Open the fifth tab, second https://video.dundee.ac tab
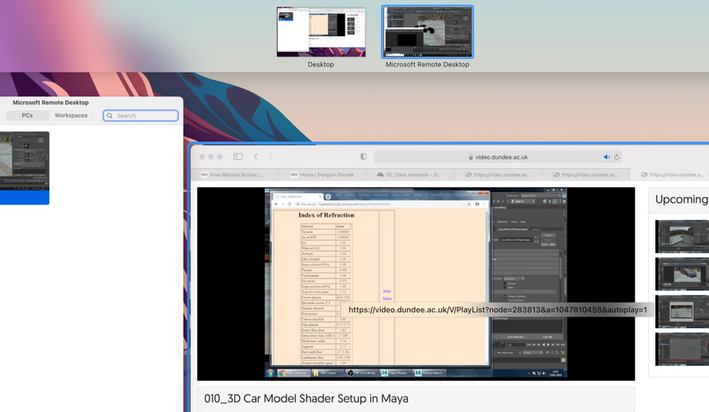 pos(586,175)
